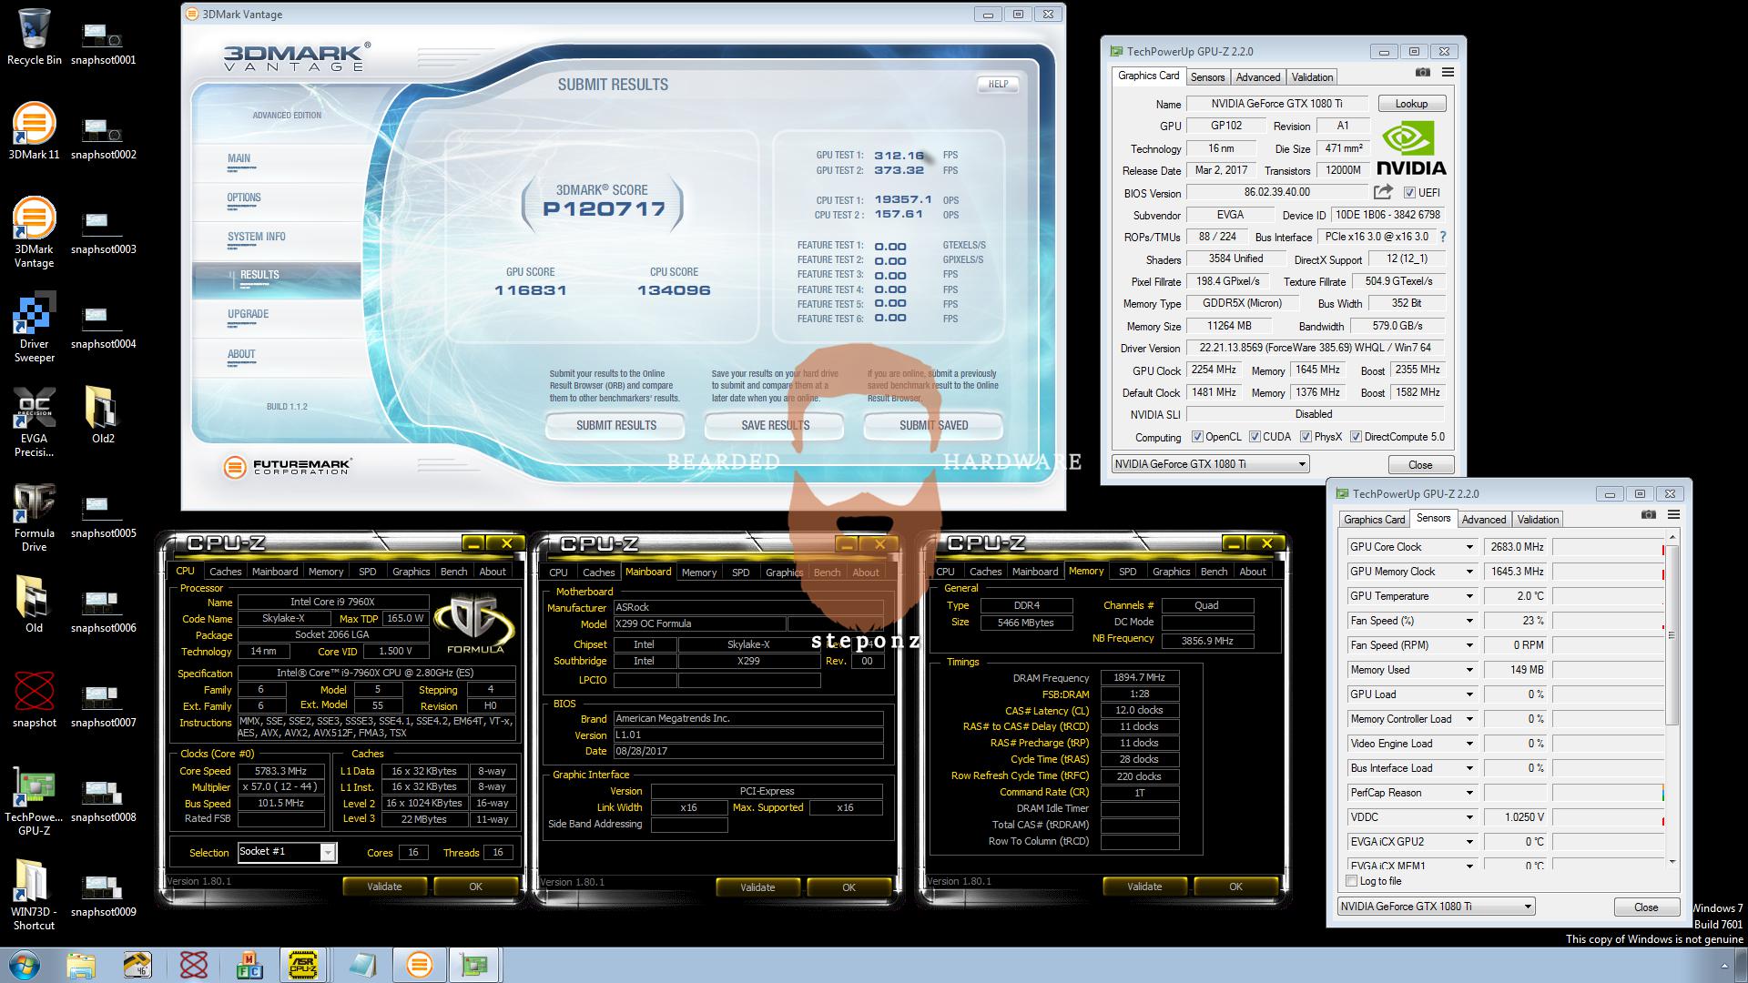Viewport: 1748px width, 983px height.
Task: Open Windows Explorer from the taskbar
Action: pyautogui.click(x=80, y=965)
